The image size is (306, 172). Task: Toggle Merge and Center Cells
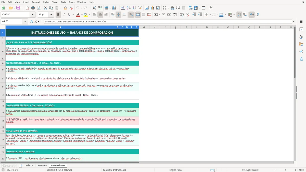click(138, 15)
